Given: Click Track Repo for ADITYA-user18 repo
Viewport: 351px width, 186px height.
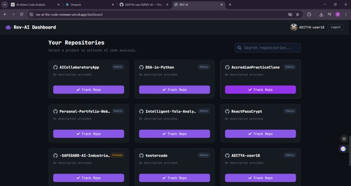Looking at the screenshot, I should coord(260,178).
